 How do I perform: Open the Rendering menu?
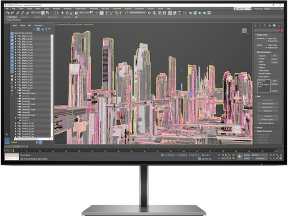pyautogui.click(x=94, y=8)
